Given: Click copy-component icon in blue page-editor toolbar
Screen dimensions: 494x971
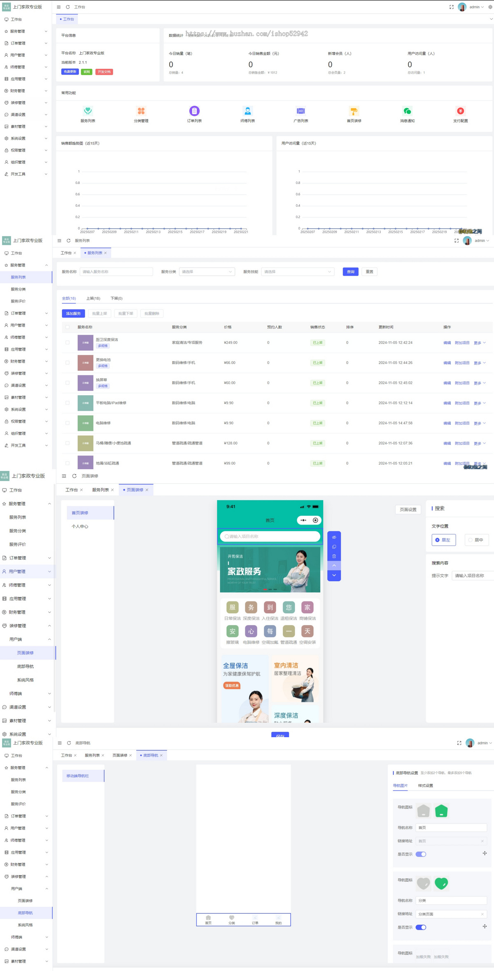Looking at the screenshot, I should pos(334,547).
